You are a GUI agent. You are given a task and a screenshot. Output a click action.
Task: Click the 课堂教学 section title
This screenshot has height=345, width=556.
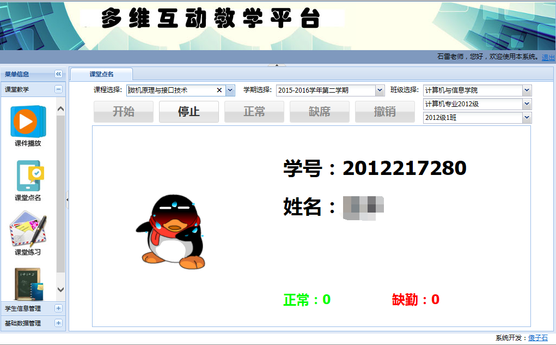tap(17, 89)
